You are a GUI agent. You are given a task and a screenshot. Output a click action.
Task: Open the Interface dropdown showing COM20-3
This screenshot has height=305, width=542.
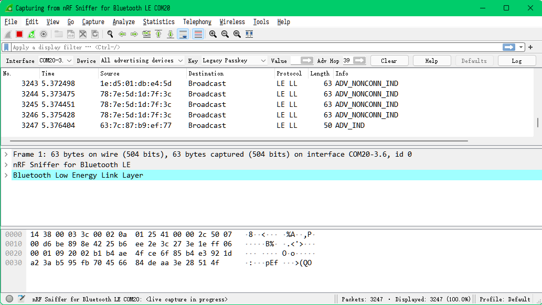(x=56, y=60)
